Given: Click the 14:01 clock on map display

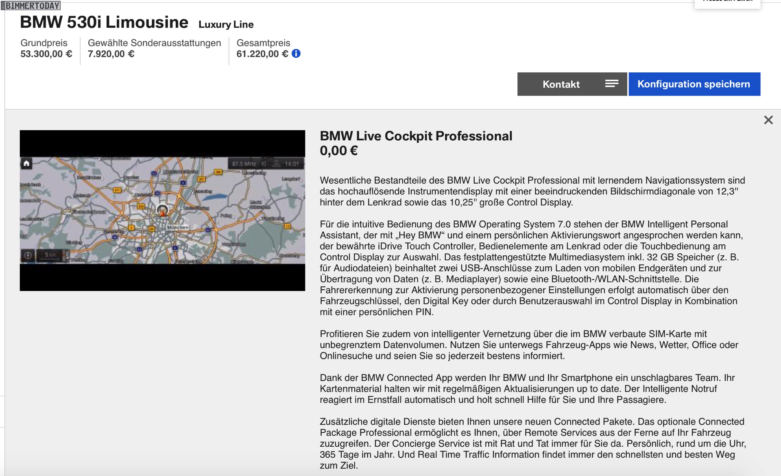Looking at the screenshot, I should 292,164.
